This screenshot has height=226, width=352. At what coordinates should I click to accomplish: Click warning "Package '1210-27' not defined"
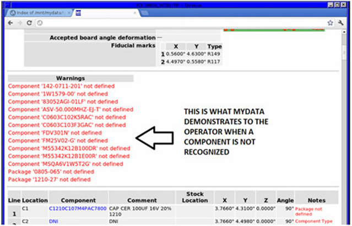[50, 180]
